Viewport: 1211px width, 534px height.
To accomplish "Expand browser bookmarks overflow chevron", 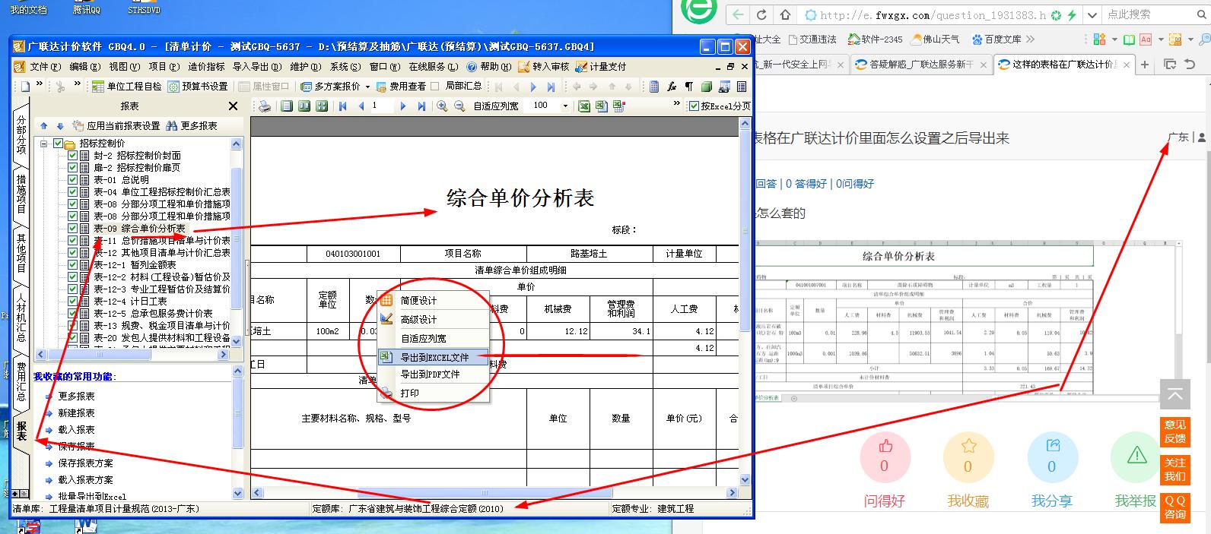I will coord(1031,39).
